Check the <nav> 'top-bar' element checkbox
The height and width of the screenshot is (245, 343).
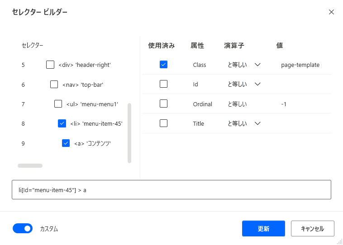[54, 85]
